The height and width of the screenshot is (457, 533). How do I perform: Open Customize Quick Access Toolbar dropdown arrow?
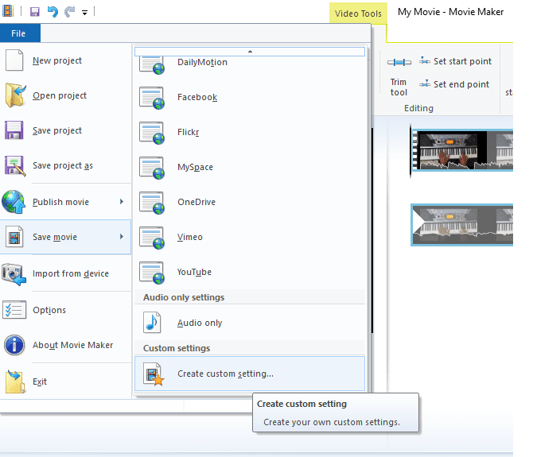pos(84,13)
